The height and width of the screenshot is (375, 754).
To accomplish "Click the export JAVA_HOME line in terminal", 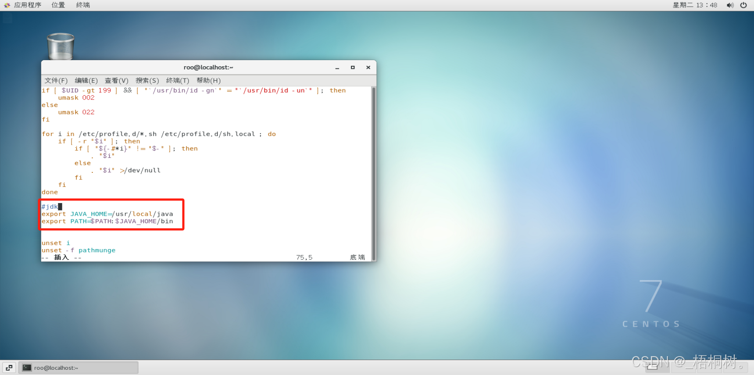I will (107, 214).
